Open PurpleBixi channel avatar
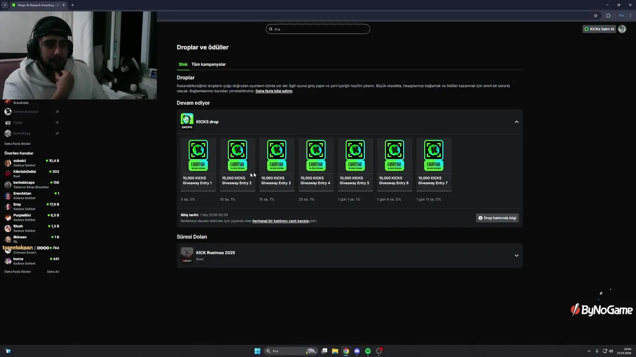Image resolution: width=636 pixels, height=357 pixels. coord(8,217)
